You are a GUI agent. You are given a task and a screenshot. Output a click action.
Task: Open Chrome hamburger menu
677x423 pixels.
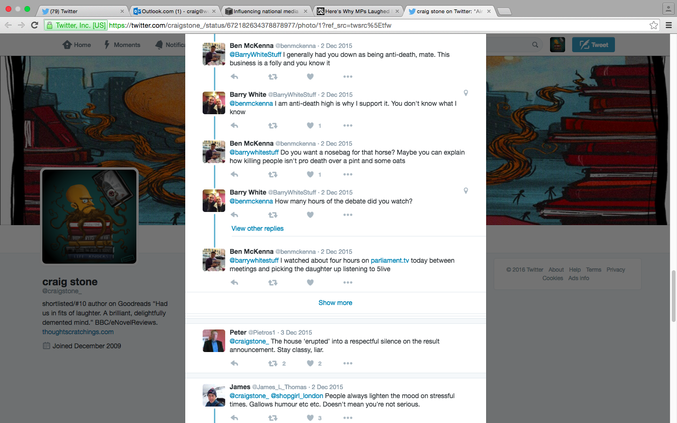click(x=669, y=25)
